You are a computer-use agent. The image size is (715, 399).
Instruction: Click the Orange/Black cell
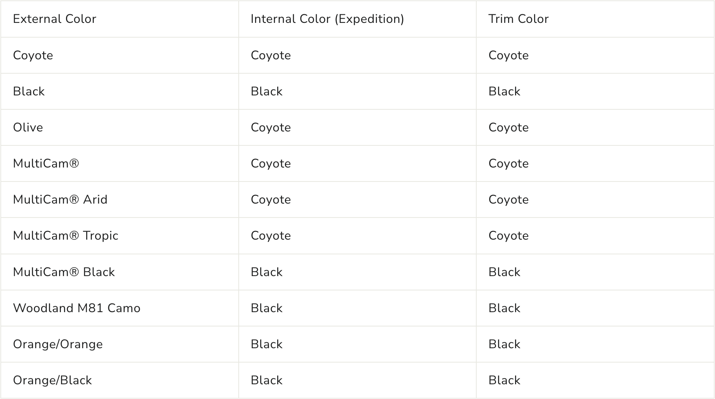pyautogui.click(x=52, y=380)
